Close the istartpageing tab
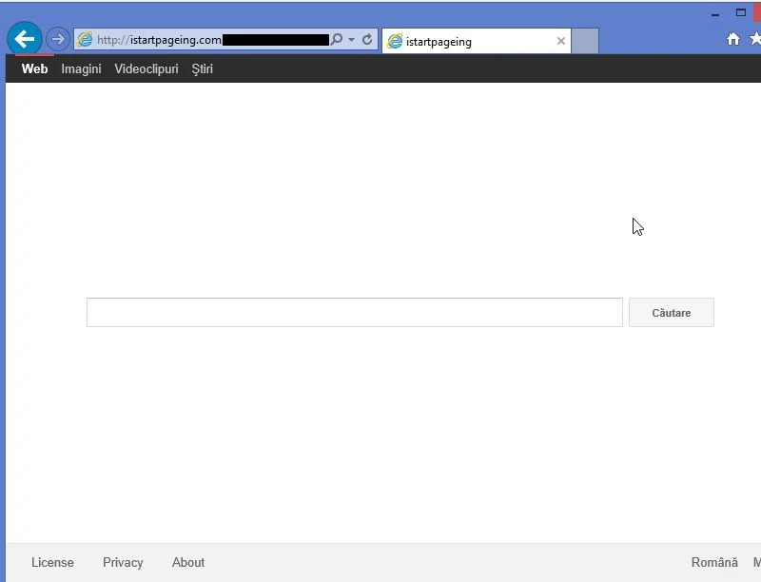This screenshot has width=761, height=582. [561, 41]
